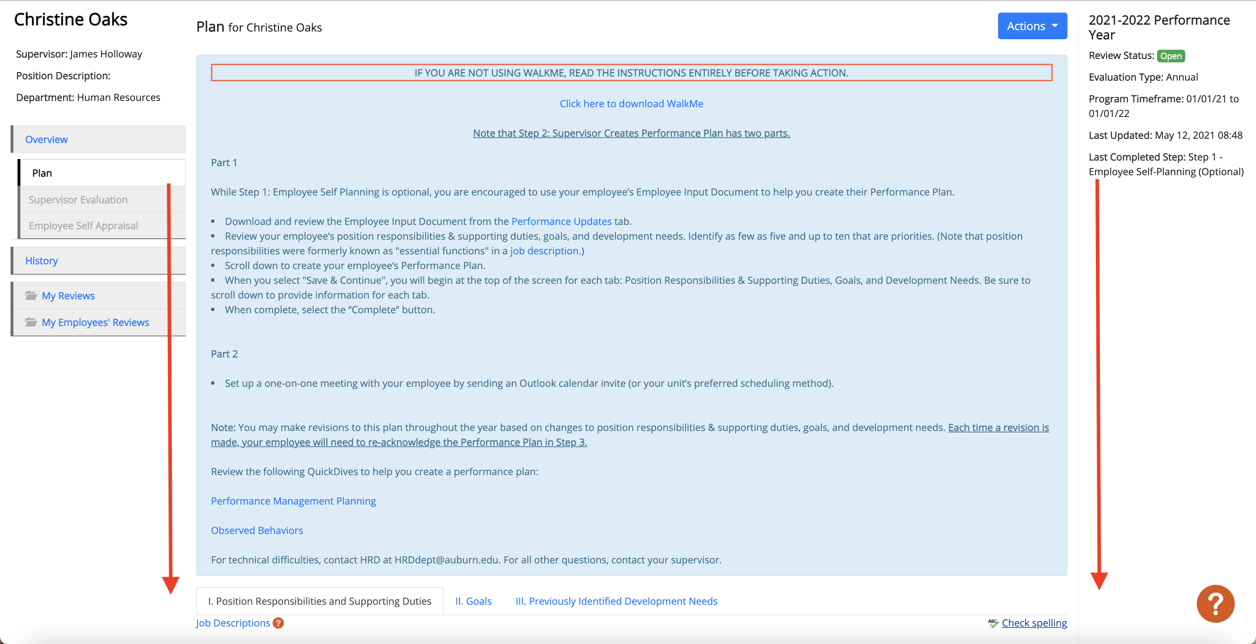Open the Actions dropdown button
Viewport: 1256px width, 644px height.
1032,26
